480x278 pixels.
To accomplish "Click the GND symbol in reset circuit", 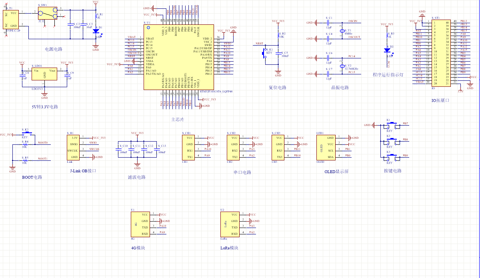I will [x=278, y=73].
